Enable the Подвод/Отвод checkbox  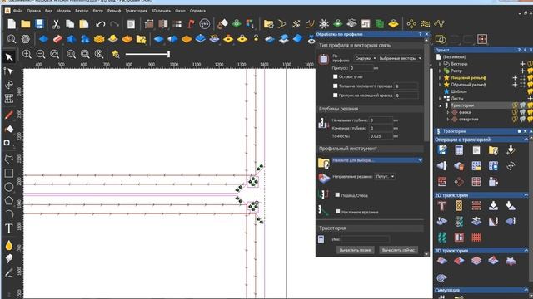[337, 195]
